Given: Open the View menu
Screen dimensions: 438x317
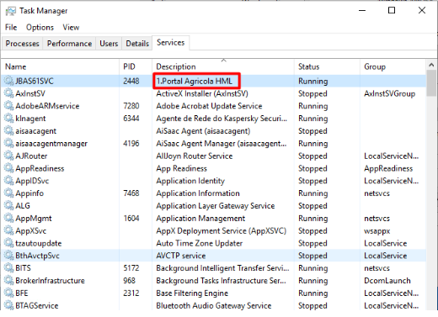Looking at the screenshot, I should 71,28.
